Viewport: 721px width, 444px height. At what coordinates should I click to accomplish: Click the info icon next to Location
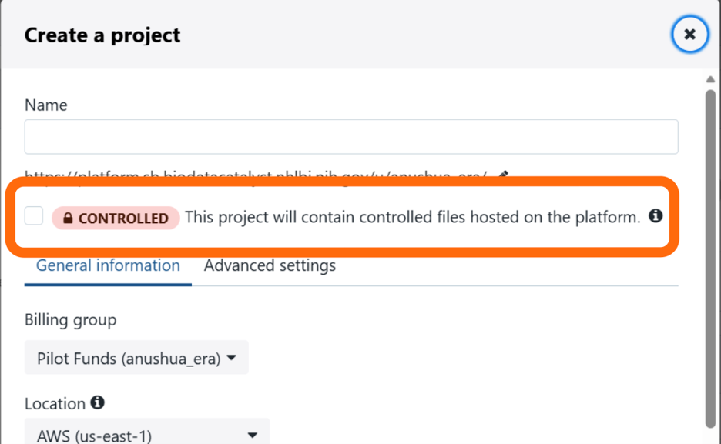(97, 402)
